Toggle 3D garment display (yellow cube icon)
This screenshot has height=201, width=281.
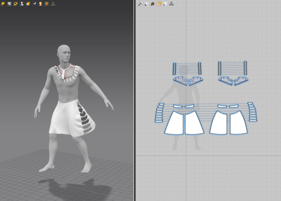coord(3,4)
